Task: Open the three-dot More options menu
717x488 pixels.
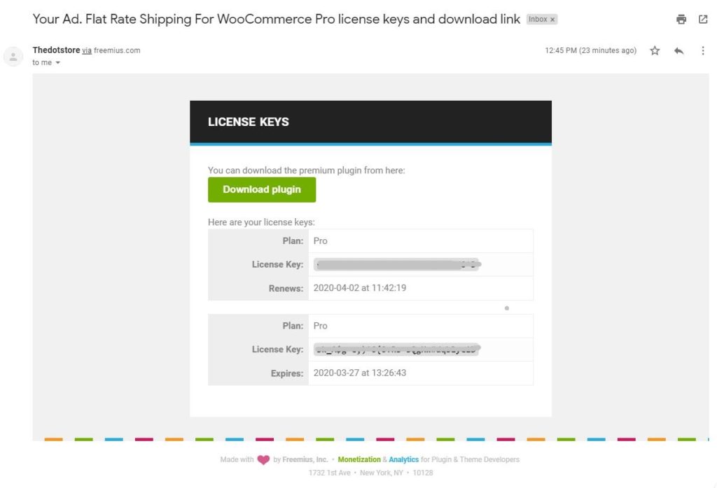Action: point(703,50)
